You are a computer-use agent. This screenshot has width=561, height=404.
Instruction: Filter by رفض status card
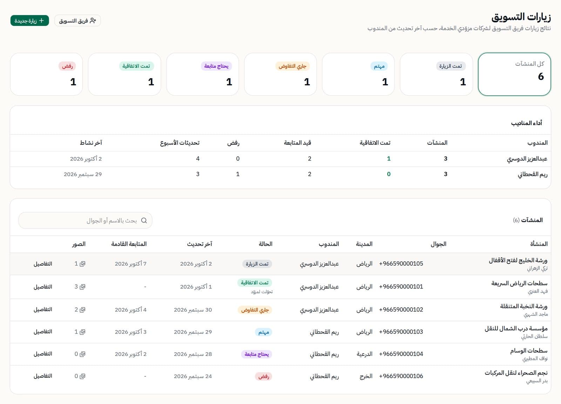47,74
